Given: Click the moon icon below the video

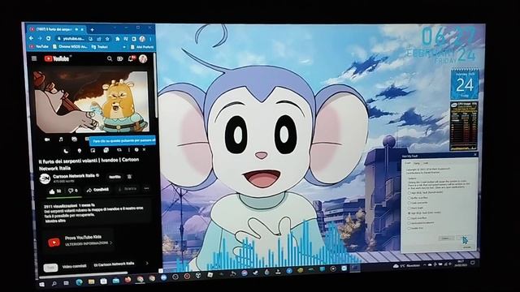Looking at the screenshot, I should pos(66,151).
